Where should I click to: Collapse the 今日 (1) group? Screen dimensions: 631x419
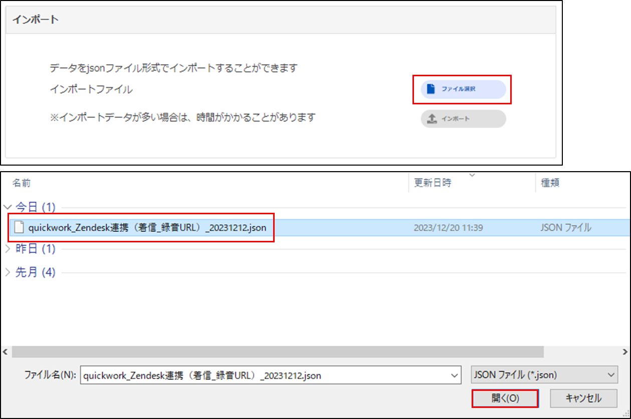coord(7,207)
